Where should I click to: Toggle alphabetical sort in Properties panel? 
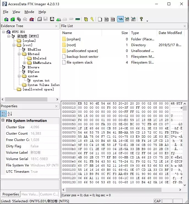click(x=10, y=114)
